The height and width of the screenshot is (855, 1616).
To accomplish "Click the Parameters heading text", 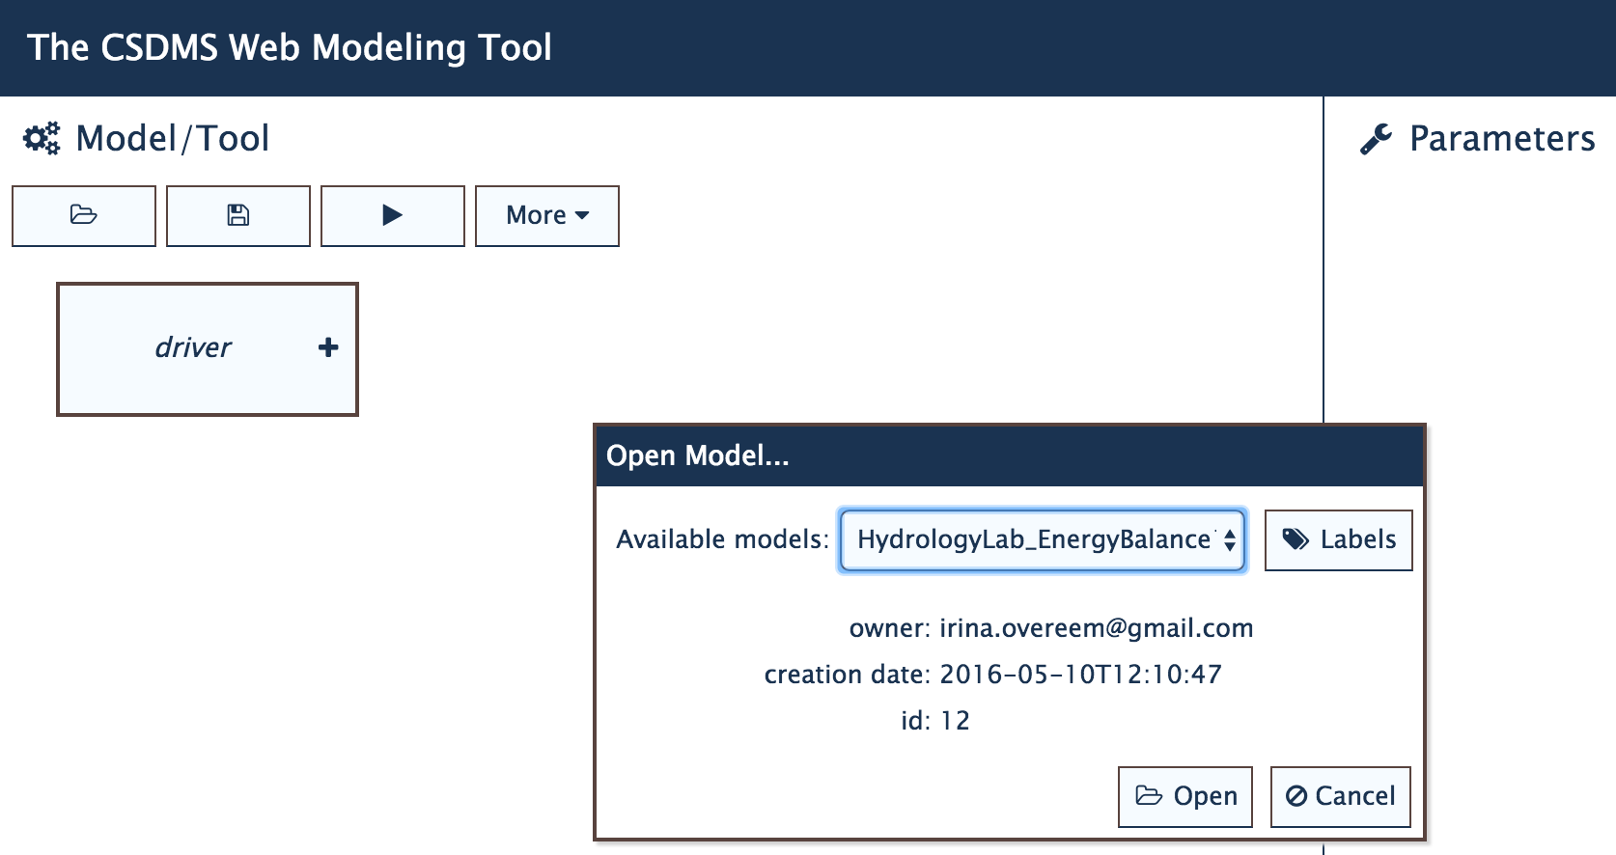I will (1502, 139).
